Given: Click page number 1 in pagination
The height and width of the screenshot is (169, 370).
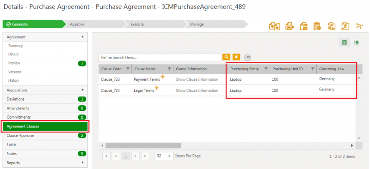Looking at the screenshot, I should (126, 156).
